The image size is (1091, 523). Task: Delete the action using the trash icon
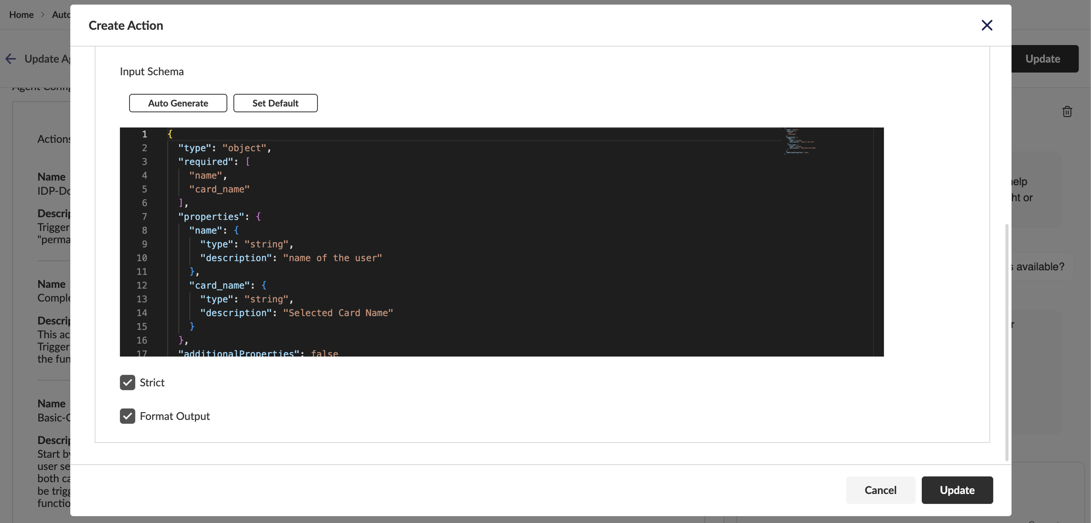click(1067, 111)
